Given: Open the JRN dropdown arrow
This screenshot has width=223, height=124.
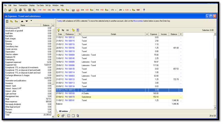Looking at the screenshot, I should [x=124, y=10].
